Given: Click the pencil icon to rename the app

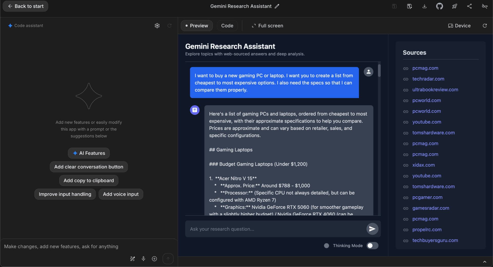Looking at the screenshot, I should click(277, 6).
